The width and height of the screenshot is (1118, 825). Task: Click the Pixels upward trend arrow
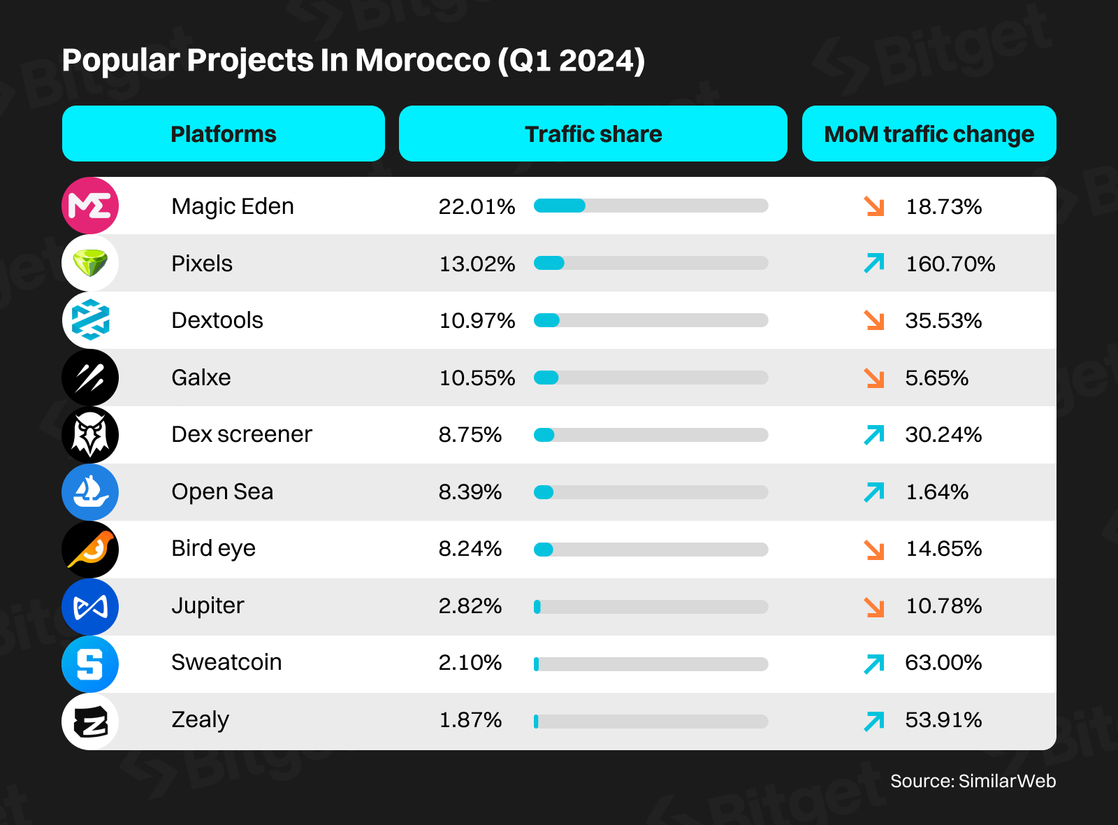point(874,264)
